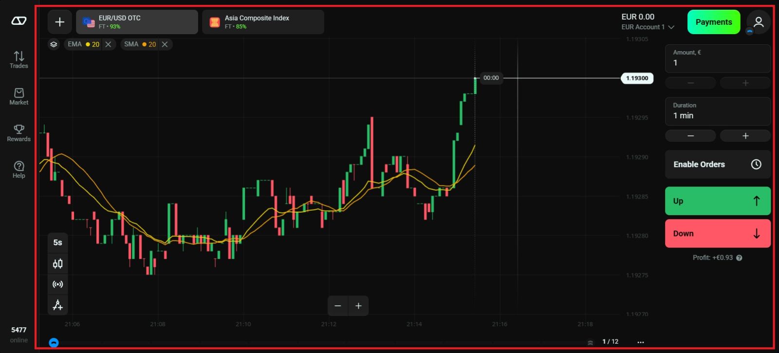Add a new asset tab
The width and height of the screenshot is (779, 353).
pos(59,22)
